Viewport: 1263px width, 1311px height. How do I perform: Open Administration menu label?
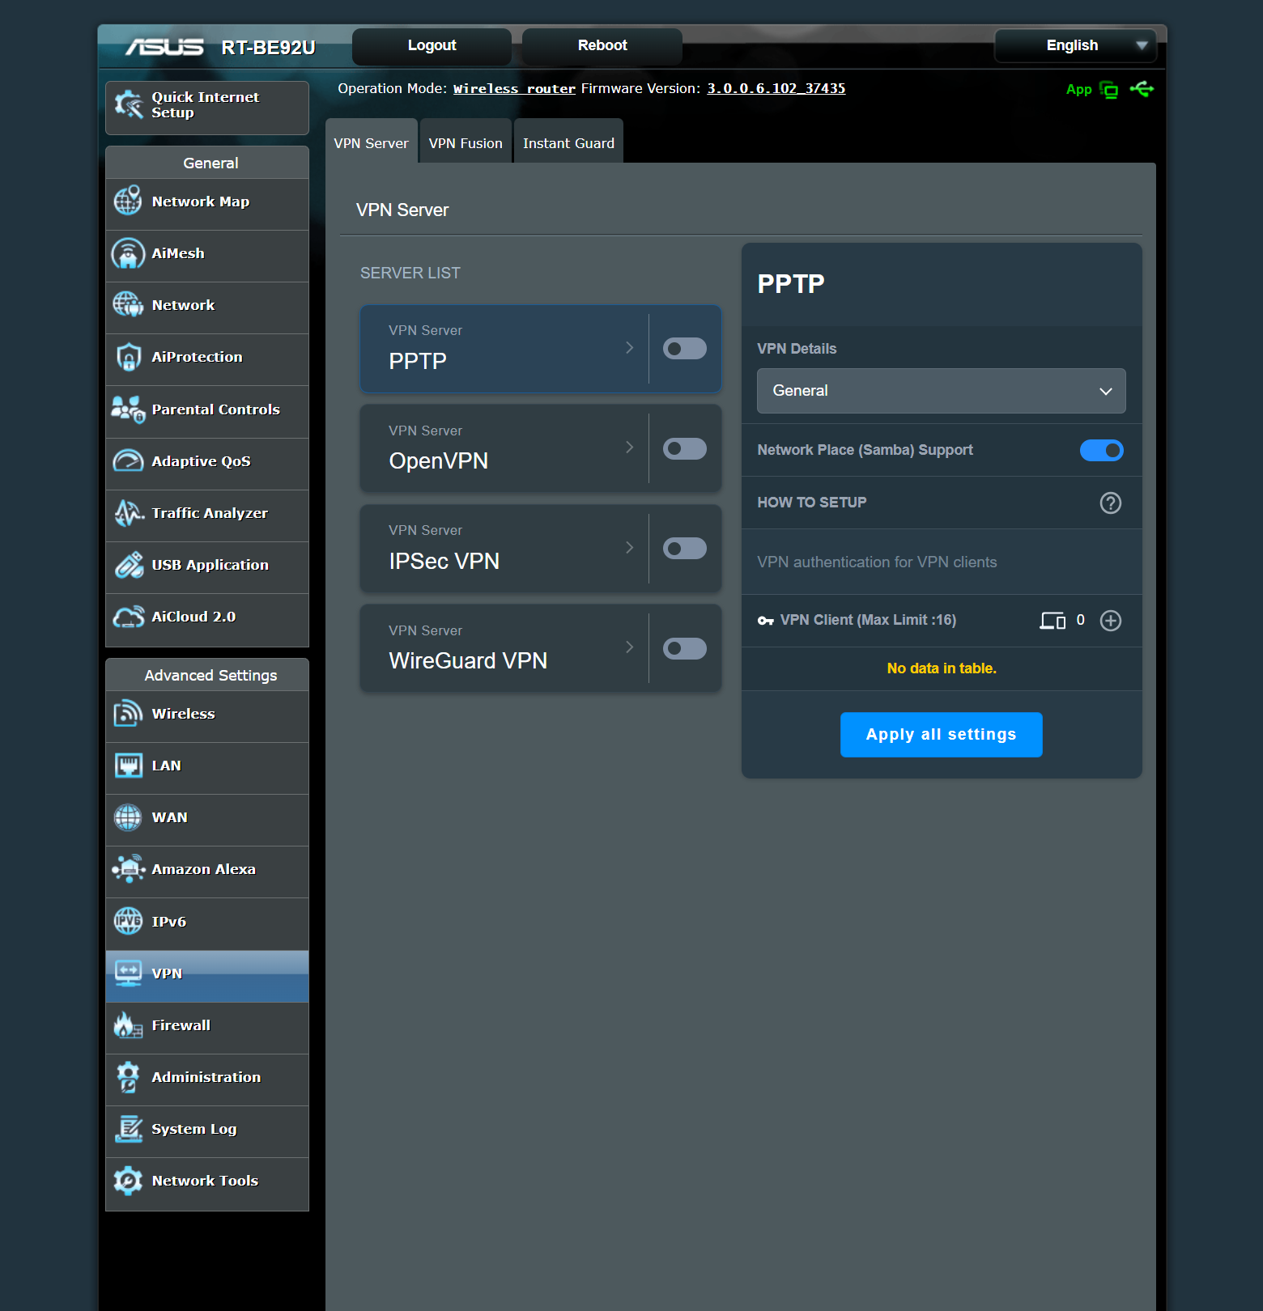206,1077
